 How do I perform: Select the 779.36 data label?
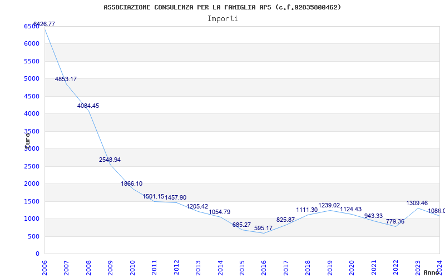point(395,221)
